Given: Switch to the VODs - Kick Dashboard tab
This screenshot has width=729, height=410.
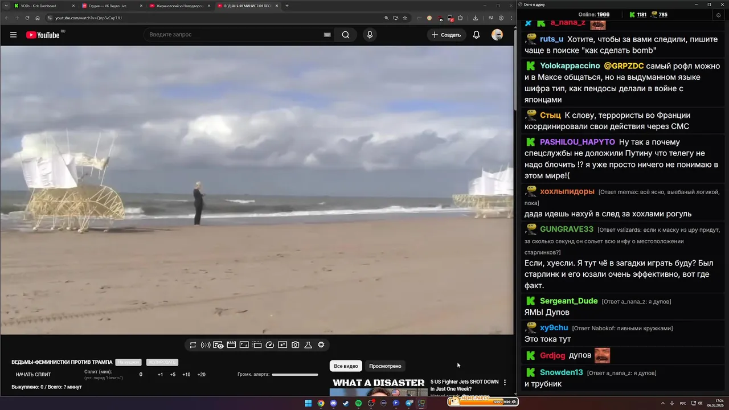Looking at the screenshot, I should pos(44,6).
